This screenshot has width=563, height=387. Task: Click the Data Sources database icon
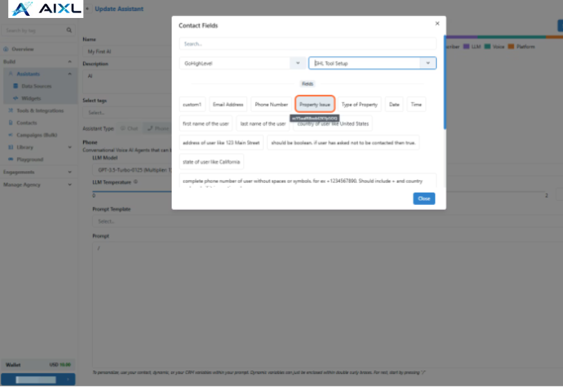pyautogui.click(x=15, y=87)
